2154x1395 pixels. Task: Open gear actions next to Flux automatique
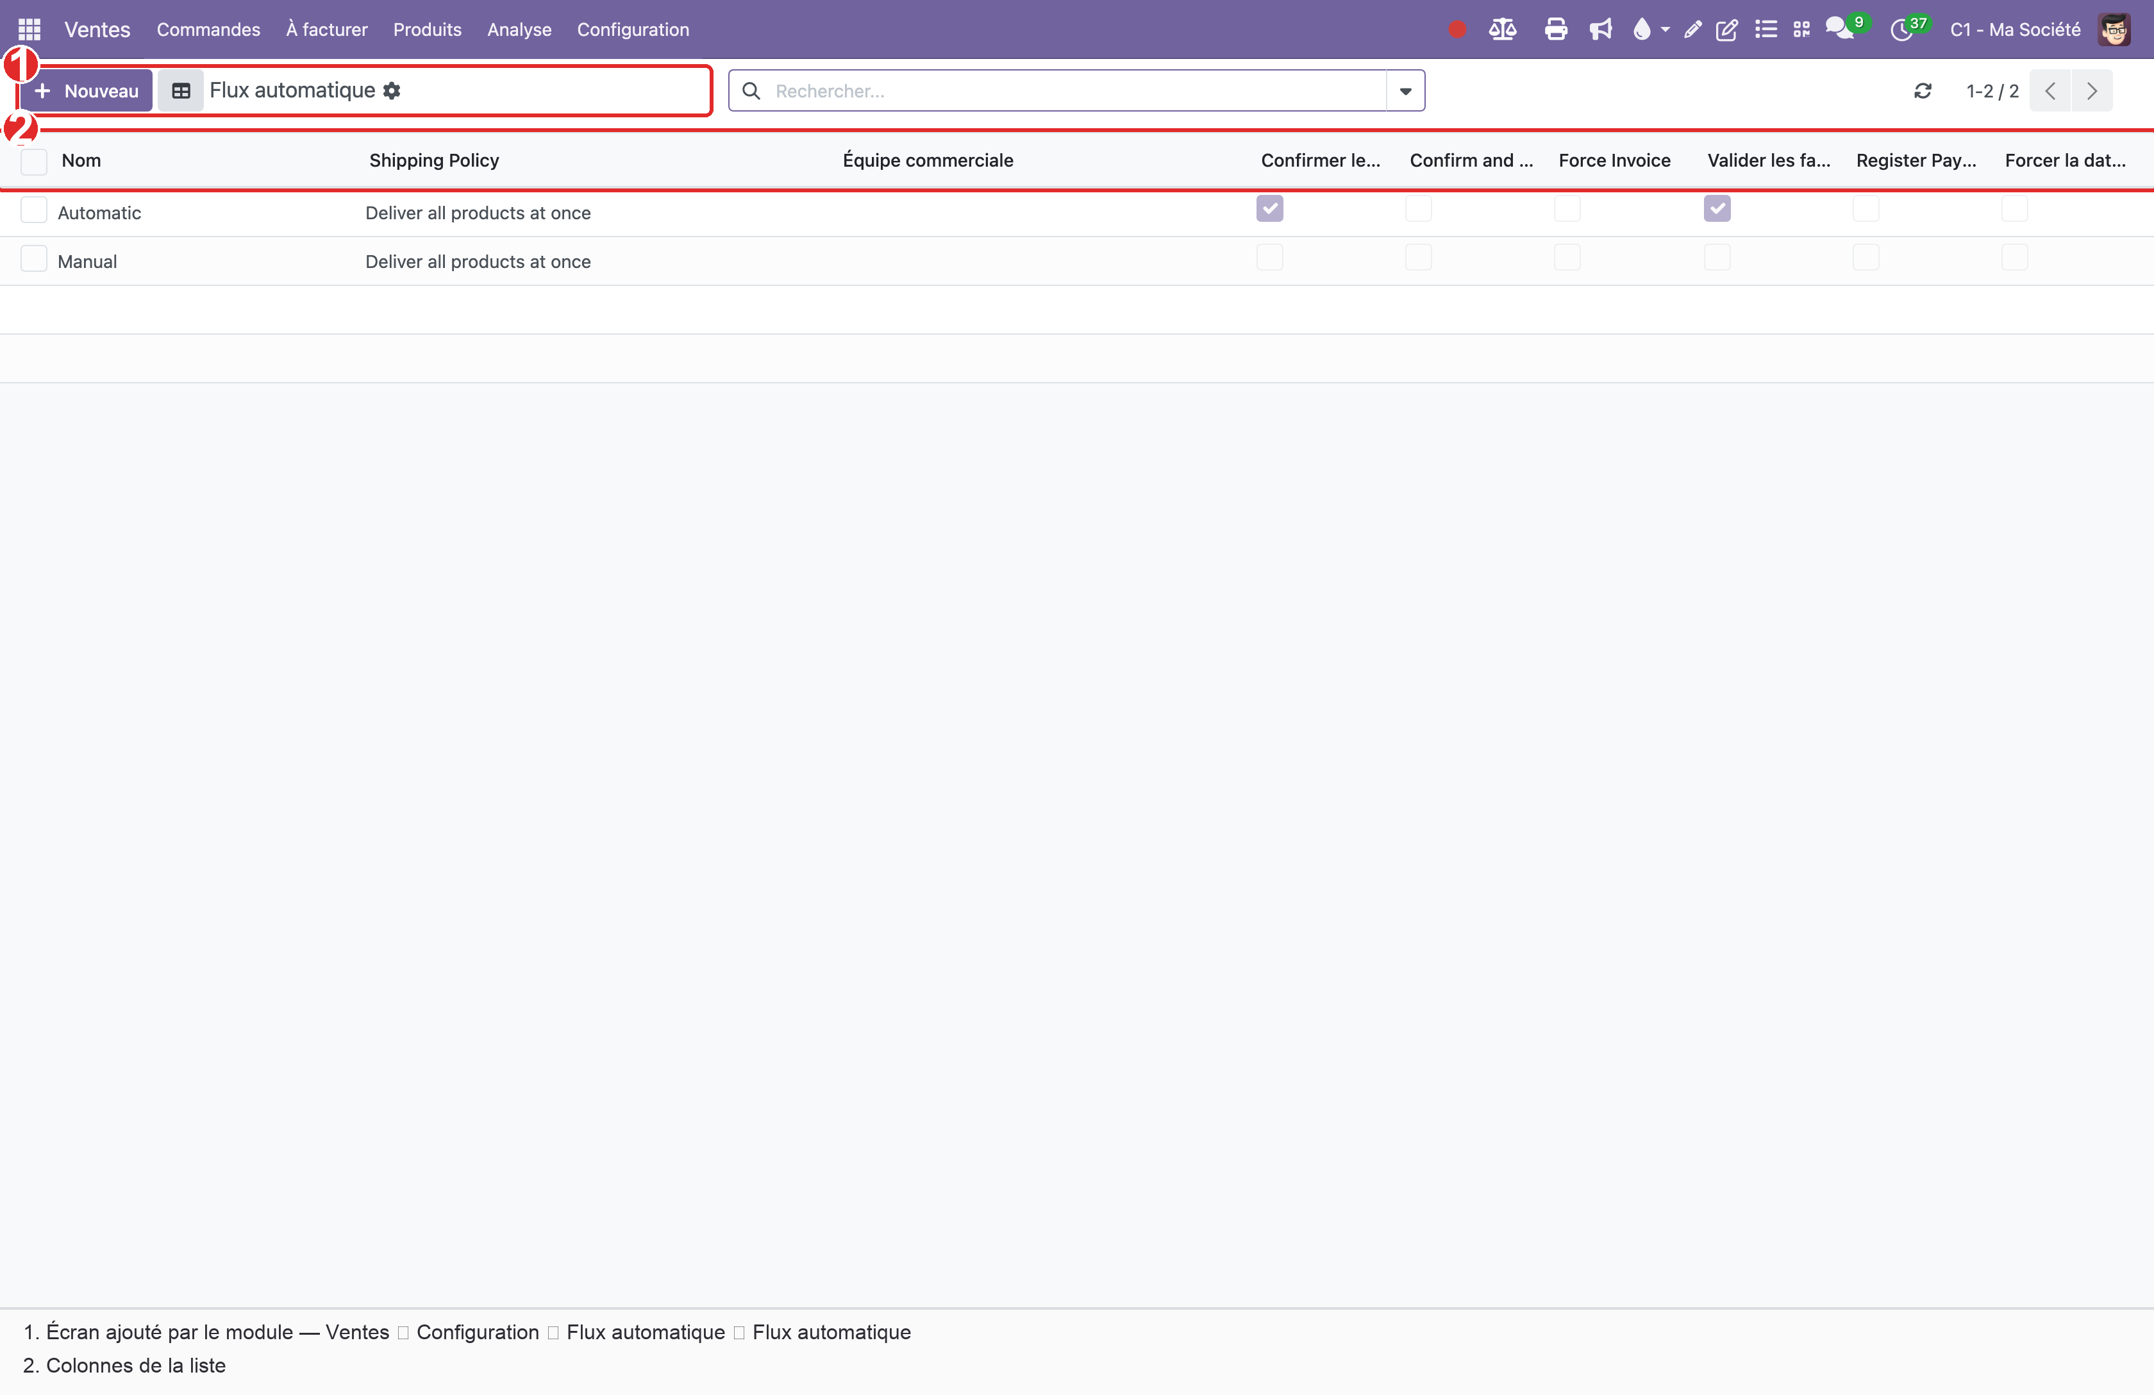(x=391, y=90)
